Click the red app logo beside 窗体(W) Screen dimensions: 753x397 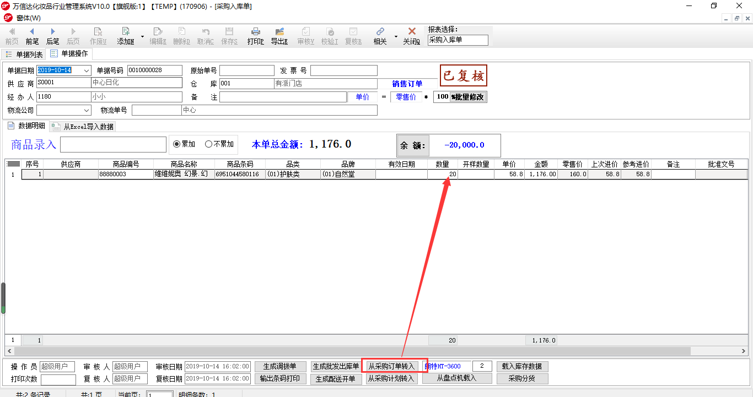(x=7, y=18)
